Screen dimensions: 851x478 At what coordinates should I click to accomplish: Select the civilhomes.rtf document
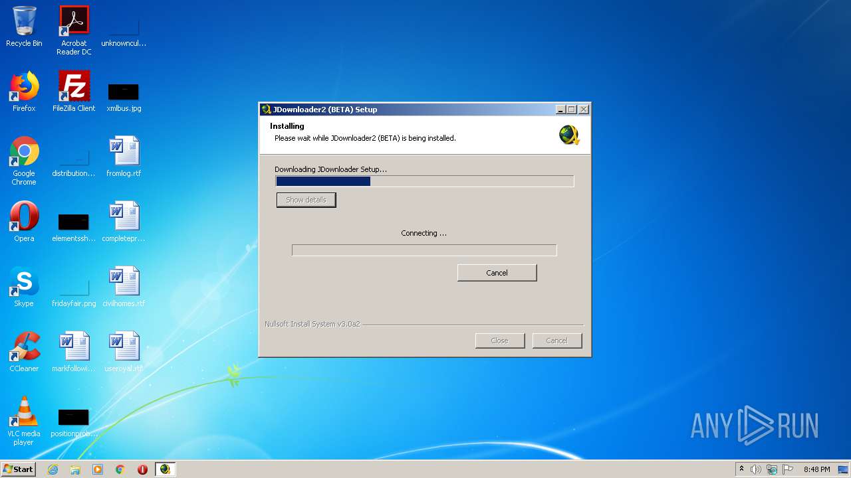[124, 287]
